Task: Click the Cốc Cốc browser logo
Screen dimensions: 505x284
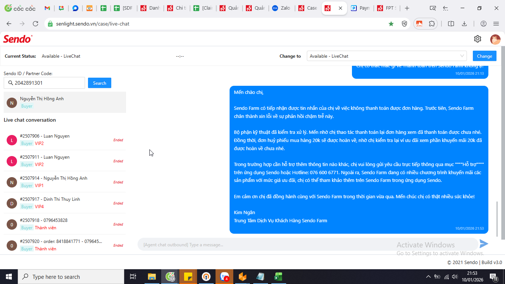Action: [20, 8]
